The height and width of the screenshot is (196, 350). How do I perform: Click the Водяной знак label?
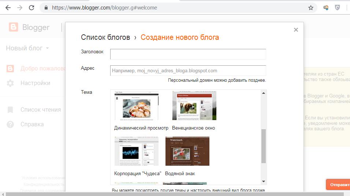tap(180, 173)
